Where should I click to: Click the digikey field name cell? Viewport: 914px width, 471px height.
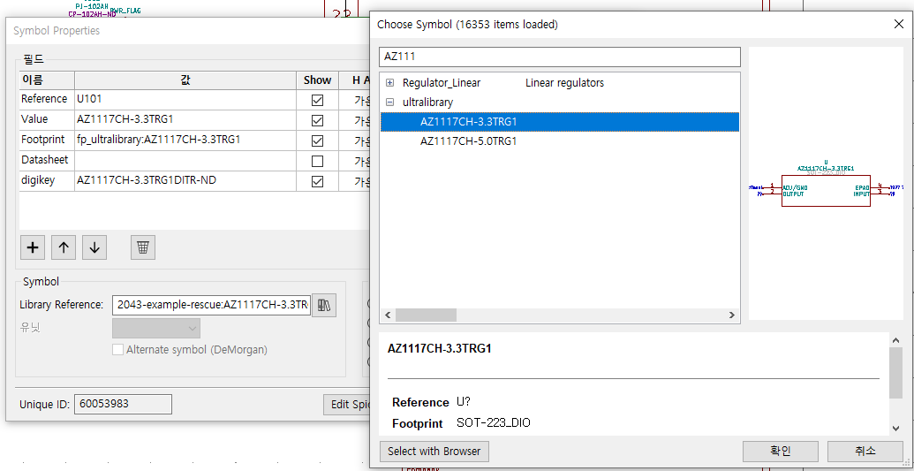pyautogui.click(x=47, y=181)
